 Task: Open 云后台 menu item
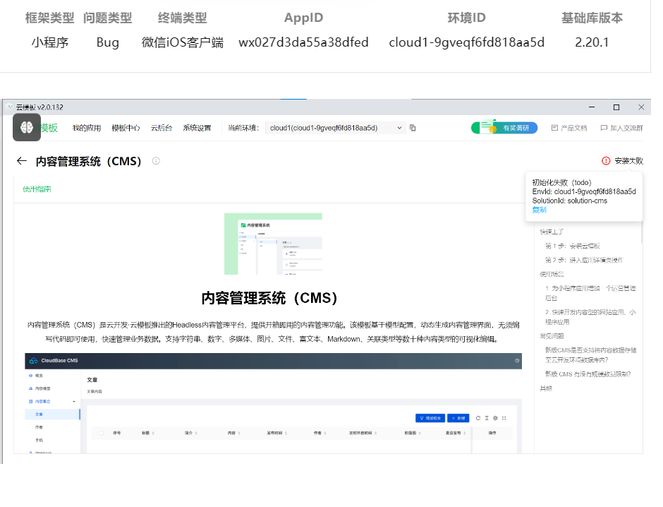point(162,128)
